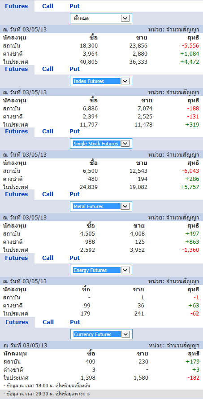Expand the Metal Futures dropdown
Image resolution: width=203 pixels, height=399 pixels.
point(101,206)
